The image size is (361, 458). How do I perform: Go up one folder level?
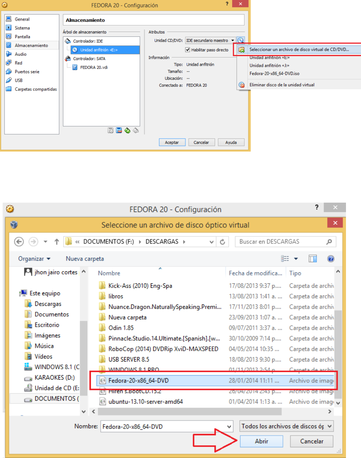click(57, 241)
